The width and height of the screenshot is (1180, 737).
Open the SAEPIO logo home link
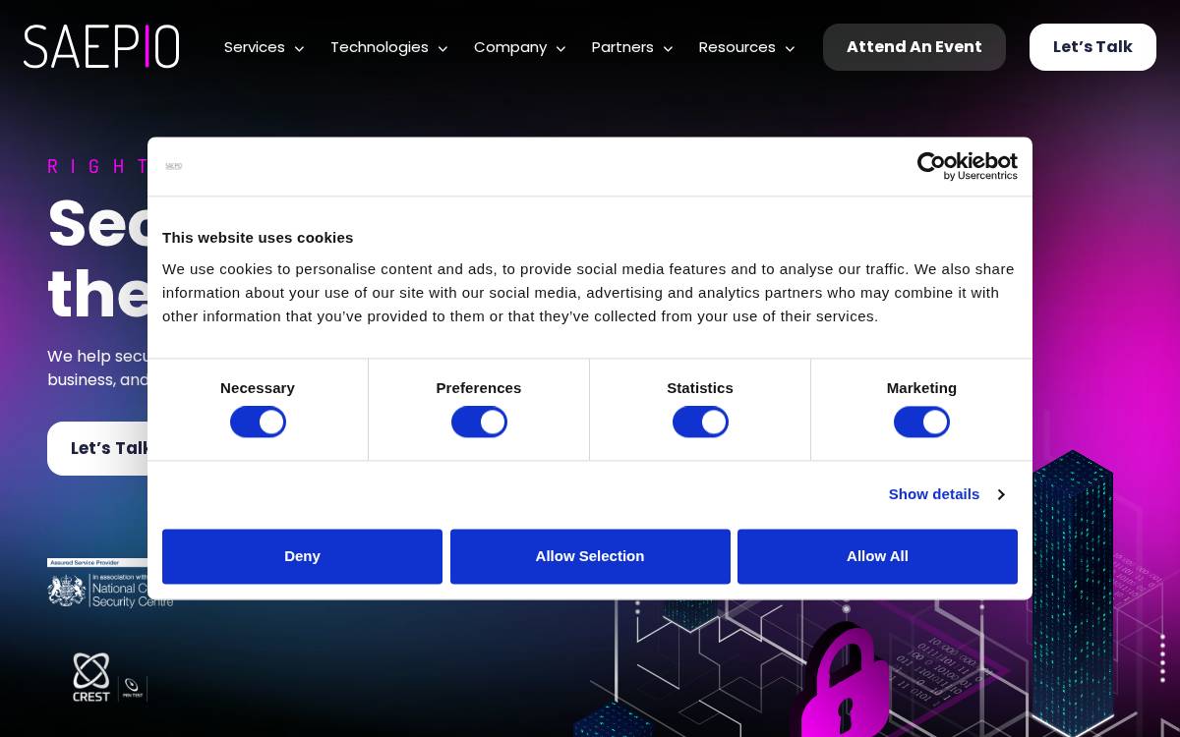(101, 46)
